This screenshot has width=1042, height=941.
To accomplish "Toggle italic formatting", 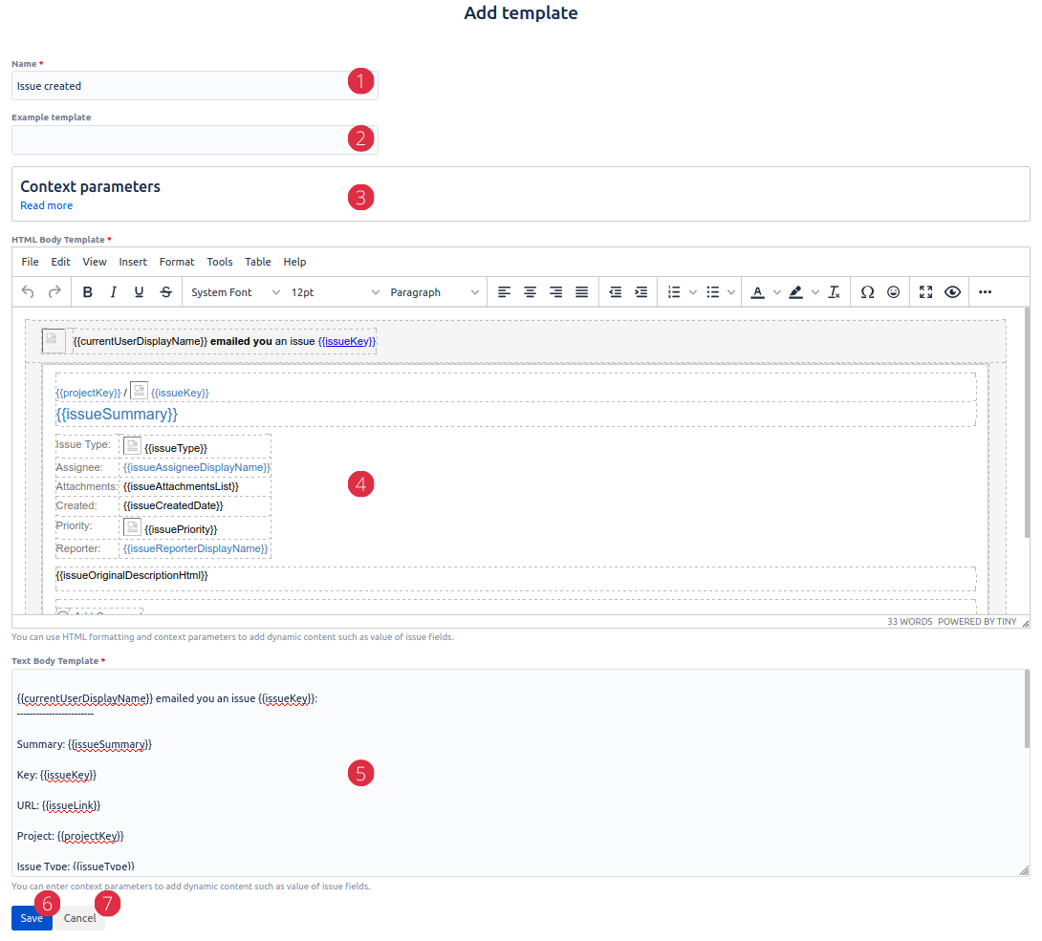I will [x=114, y=292].
